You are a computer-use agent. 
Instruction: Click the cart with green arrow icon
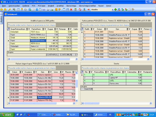coord(52,9)
